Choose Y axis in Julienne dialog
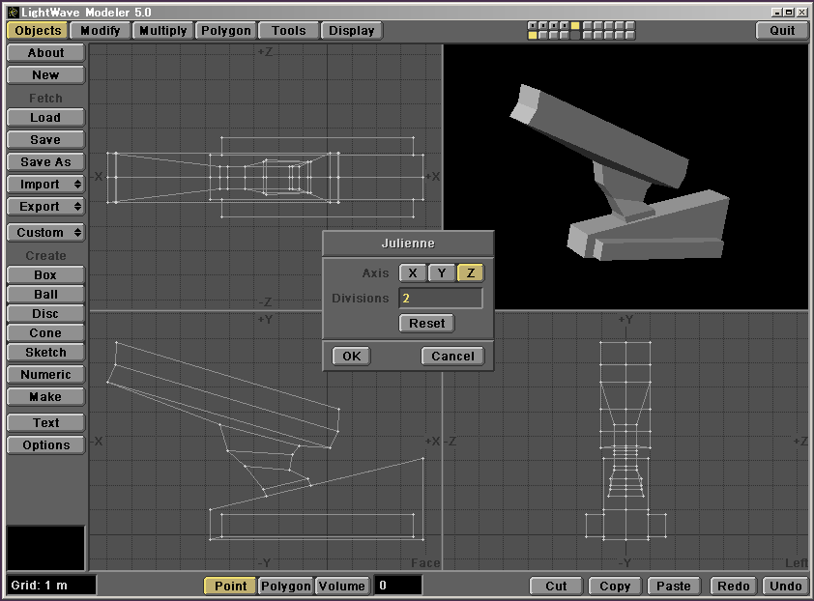Viewport: 814px width, 601px height. tap(442, 273)
